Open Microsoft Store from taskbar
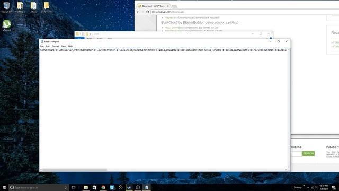This screenshot has height=191, width=339. (x=94, y=187)
